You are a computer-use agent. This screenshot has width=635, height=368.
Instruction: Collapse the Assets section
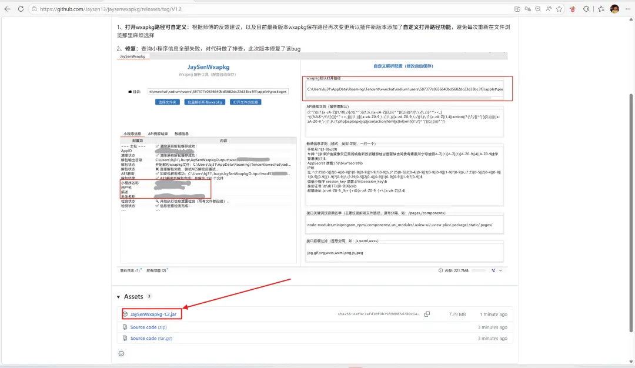118,297
